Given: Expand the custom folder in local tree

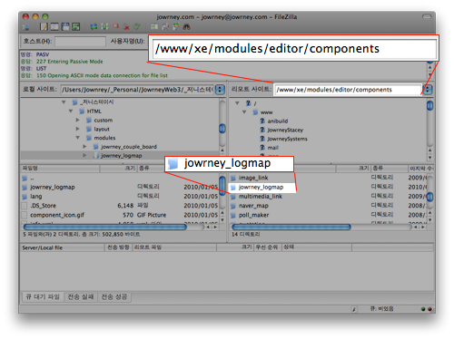Looking at the screenshot, I should point(78,120).
